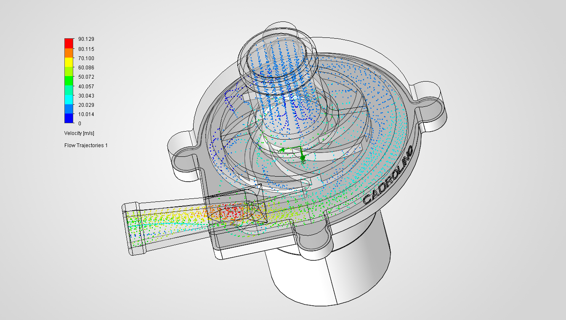The image size is (566, 320).
Task: Click the minimum legend value 0
Action: click(80, 123)
